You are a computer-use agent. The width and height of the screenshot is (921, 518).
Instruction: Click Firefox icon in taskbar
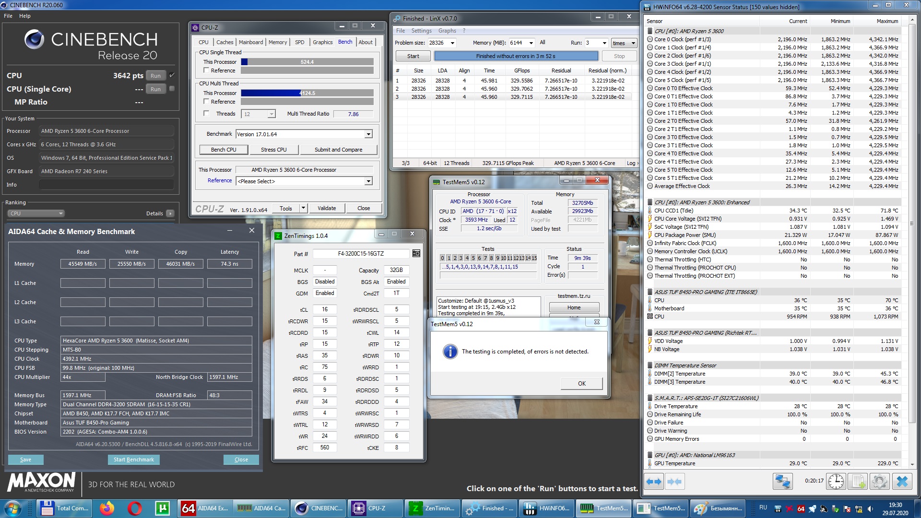pos(107,508)
